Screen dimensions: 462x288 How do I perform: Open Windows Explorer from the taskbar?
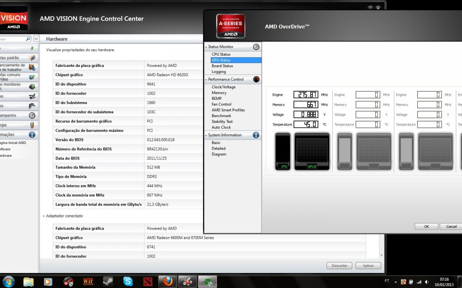point(29,281)
